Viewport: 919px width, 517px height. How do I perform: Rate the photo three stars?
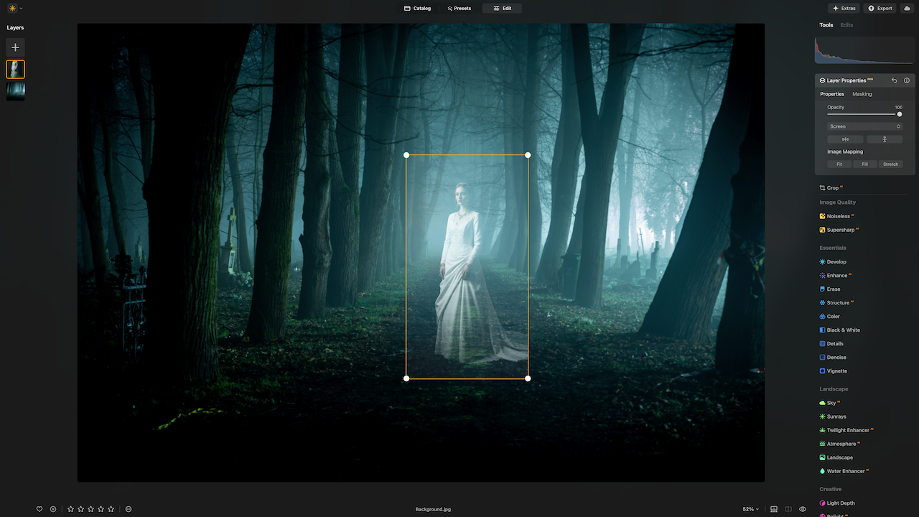[x=90, y=509]
